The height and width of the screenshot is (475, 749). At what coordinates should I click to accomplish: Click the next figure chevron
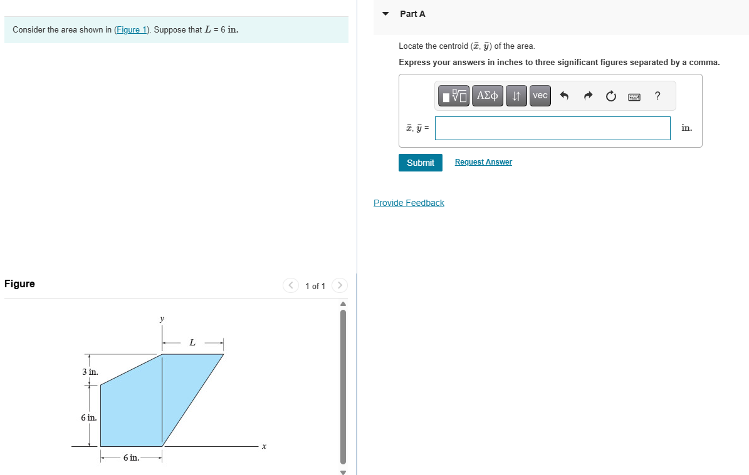click(339, 285)
